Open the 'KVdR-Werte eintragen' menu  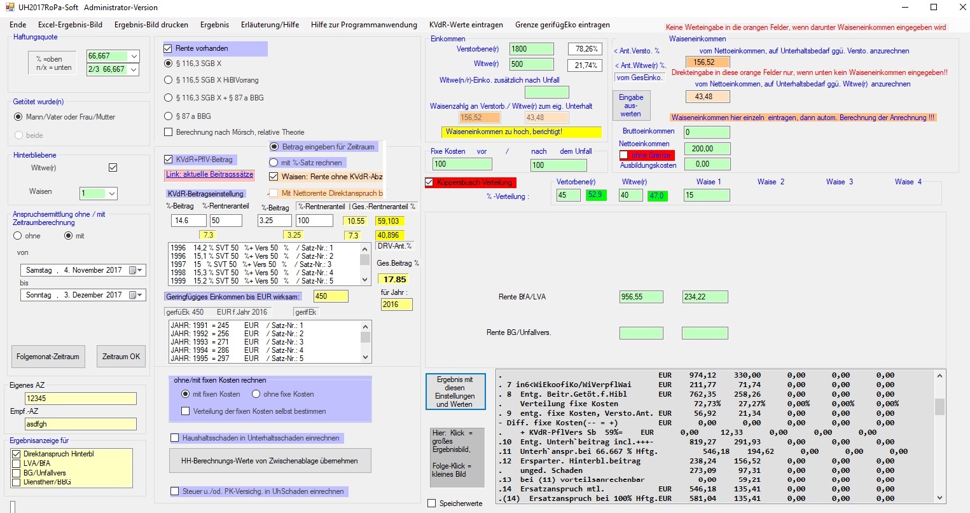466,25
